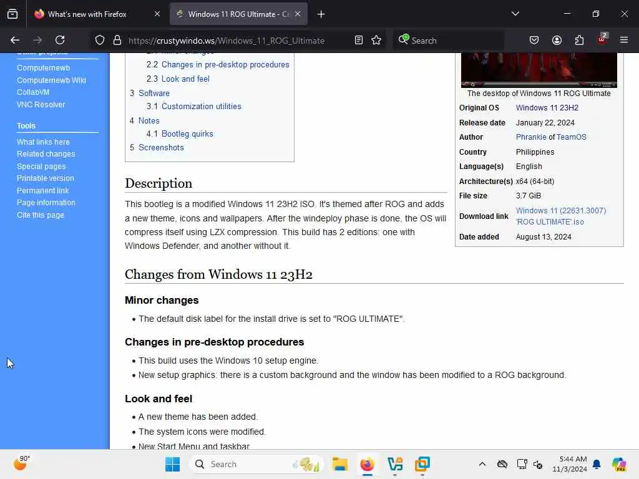Select the Windows 11 ROG Ultimate tab
Screen dimensions: 639x479
(x=238, y=14)
